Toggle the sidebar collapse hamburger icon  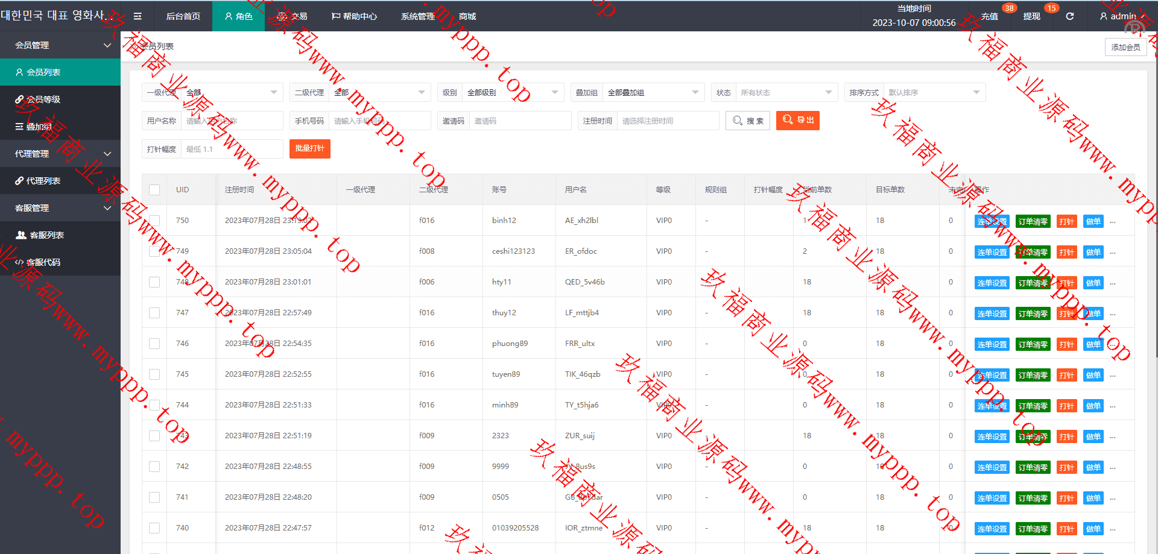click(x=138, y=16)
